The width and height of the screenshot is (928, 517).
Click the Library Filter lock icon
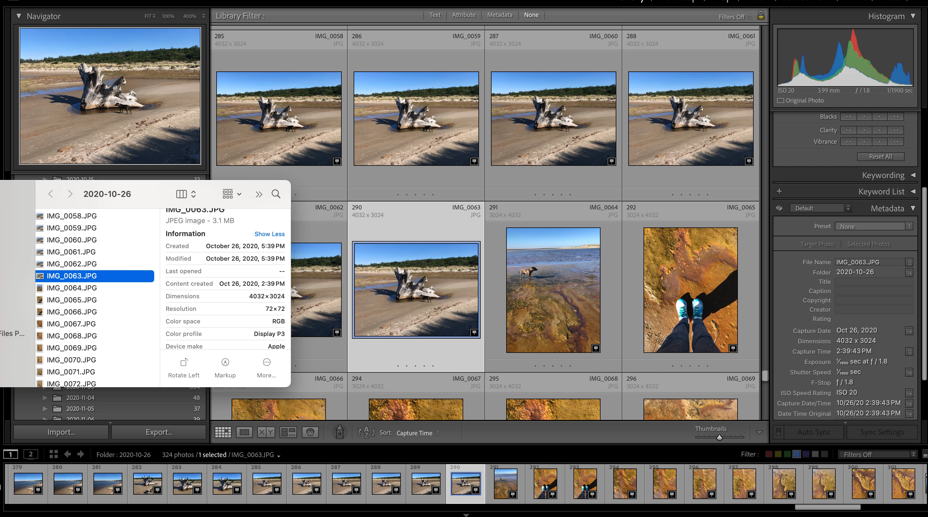(760, 16)
